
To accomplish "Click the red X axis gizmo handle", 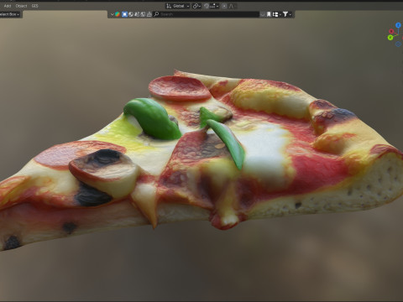I will pyautogui.click(x=391, y=31).
